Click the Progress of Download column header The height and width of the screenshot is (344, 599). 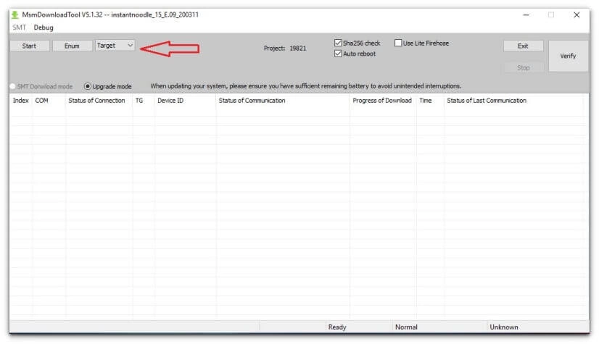coord(381,101)
